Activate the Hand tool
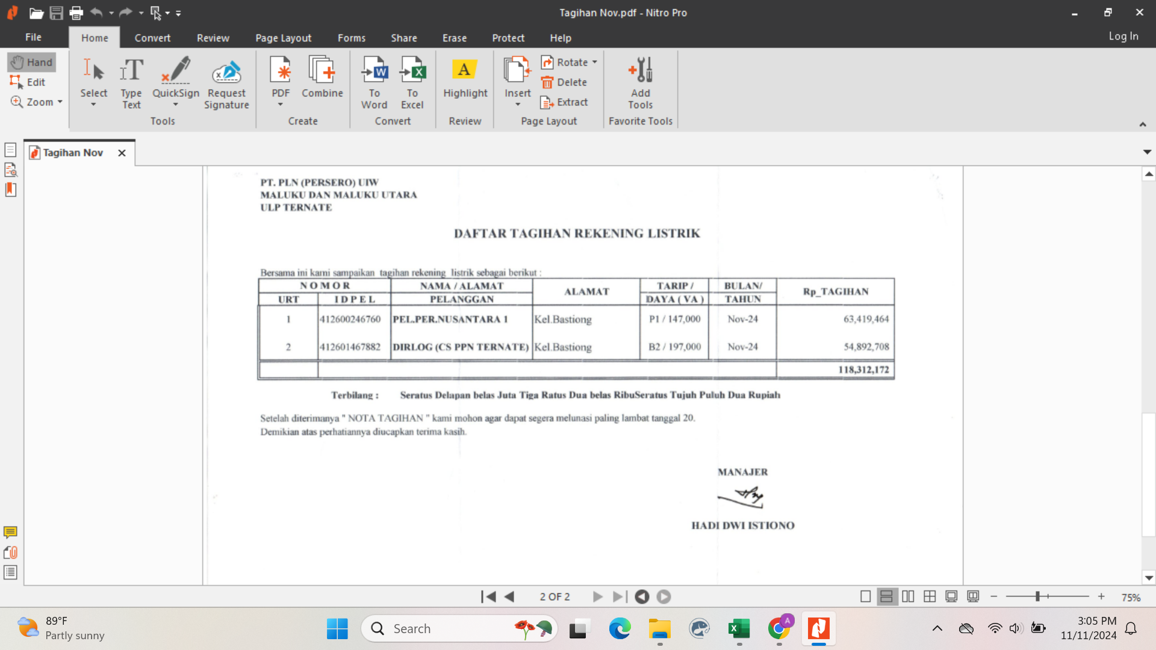This screenshot has width=1156, height=650. click(x=32, y=62)
